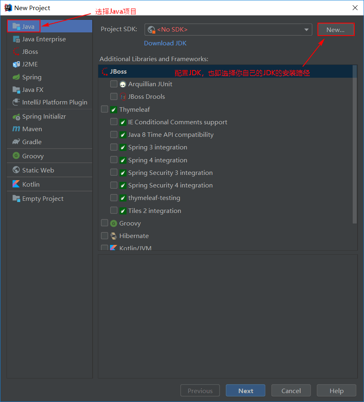Open the Project SDK dropdown arrow

[x=306, y=30]
